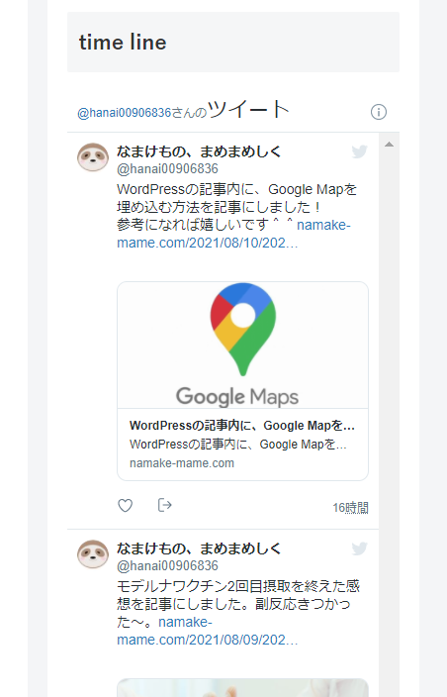Open sloth avatar on second tweet
447x697 pixels.
(x=93, y=553)
